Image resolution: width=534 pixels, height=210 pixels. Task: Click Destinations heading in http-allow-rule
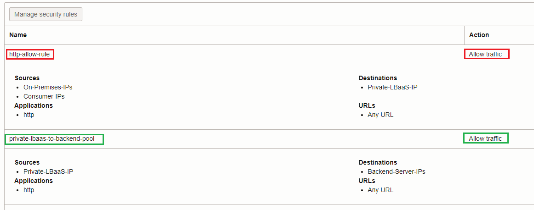click(x=378, y=78)
